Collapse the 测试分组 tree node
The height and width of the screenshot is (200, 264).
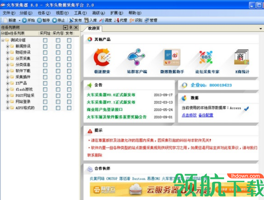[x=3, y=40]
